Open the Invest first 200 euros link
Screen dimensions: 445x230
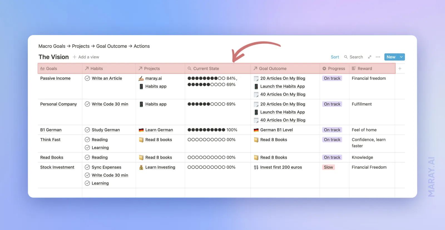coord(281,167)
